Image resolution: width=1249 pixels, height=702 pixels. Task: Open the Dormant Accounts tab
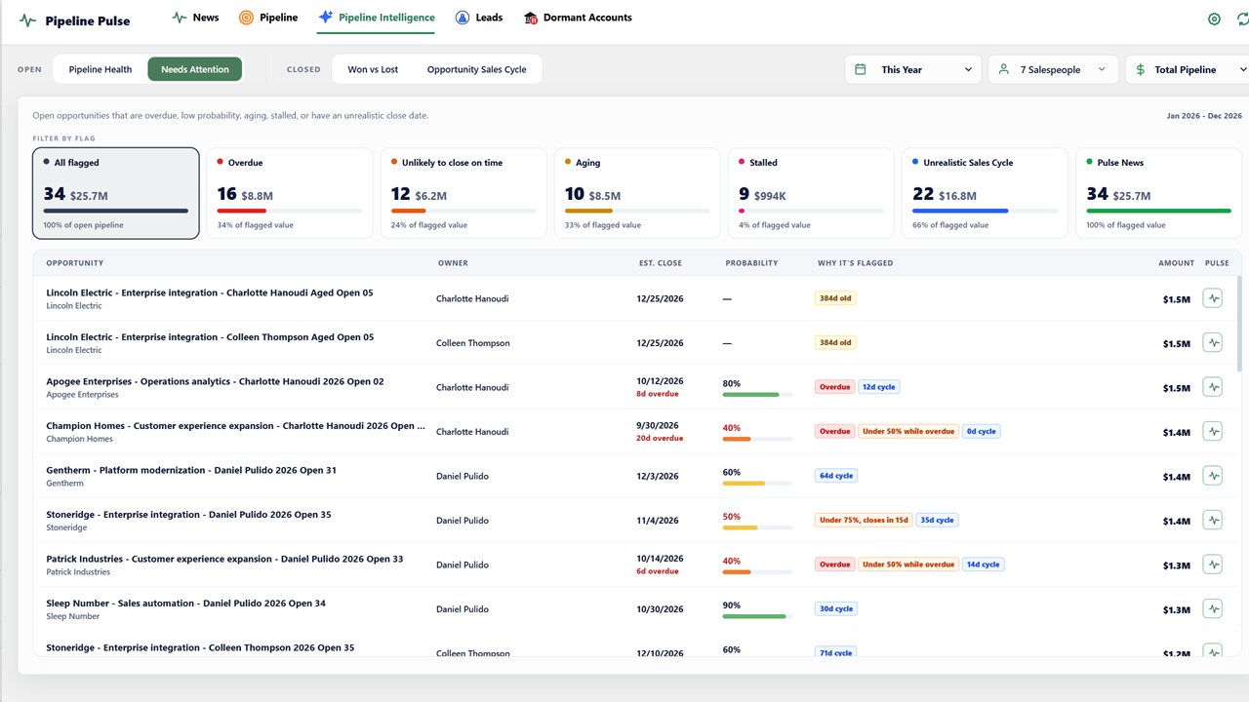pos(578,18)
